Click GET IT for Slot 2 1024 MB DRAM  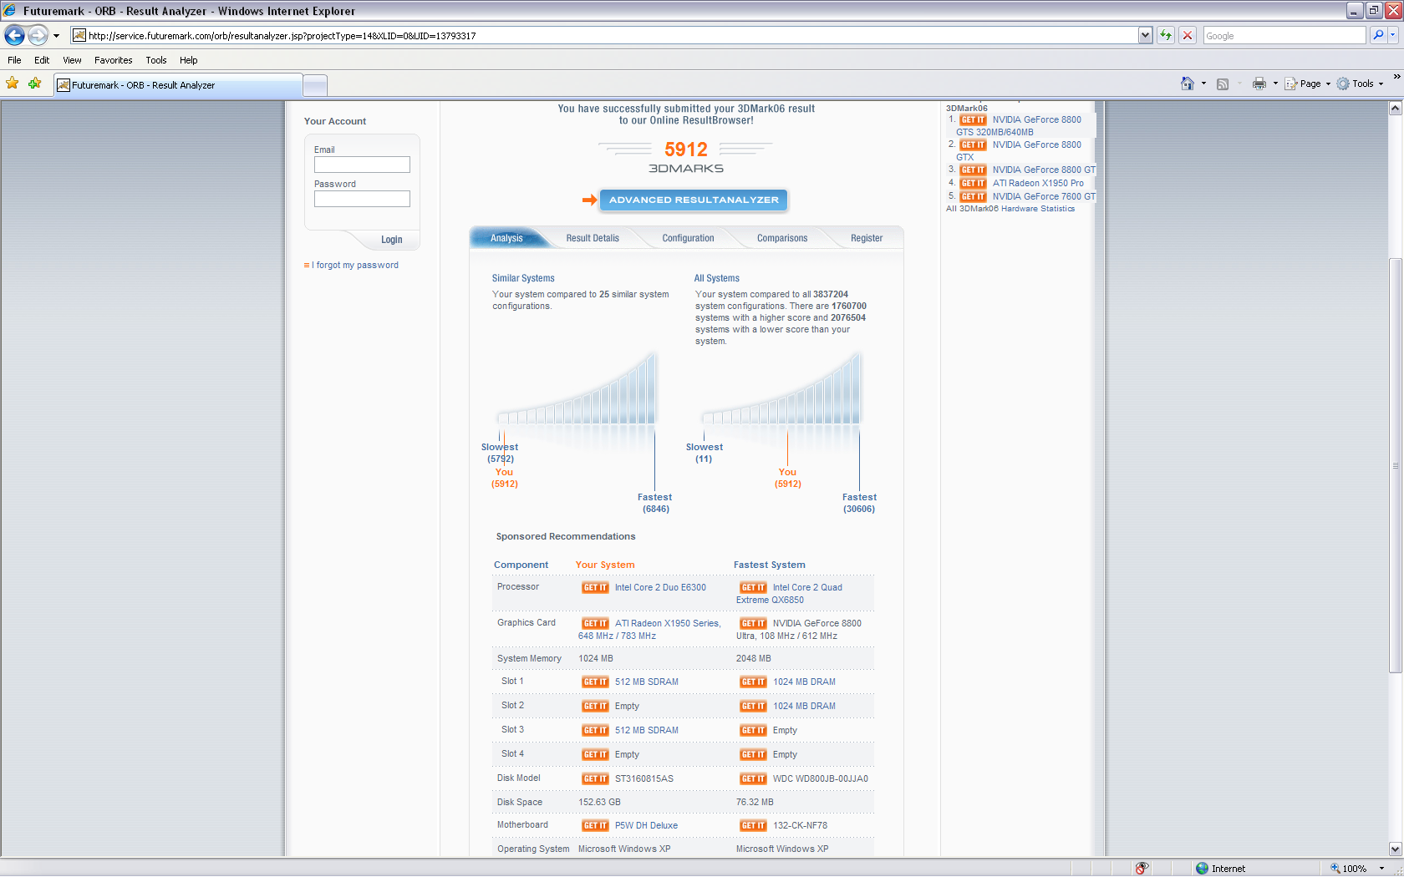coord(753,706)
